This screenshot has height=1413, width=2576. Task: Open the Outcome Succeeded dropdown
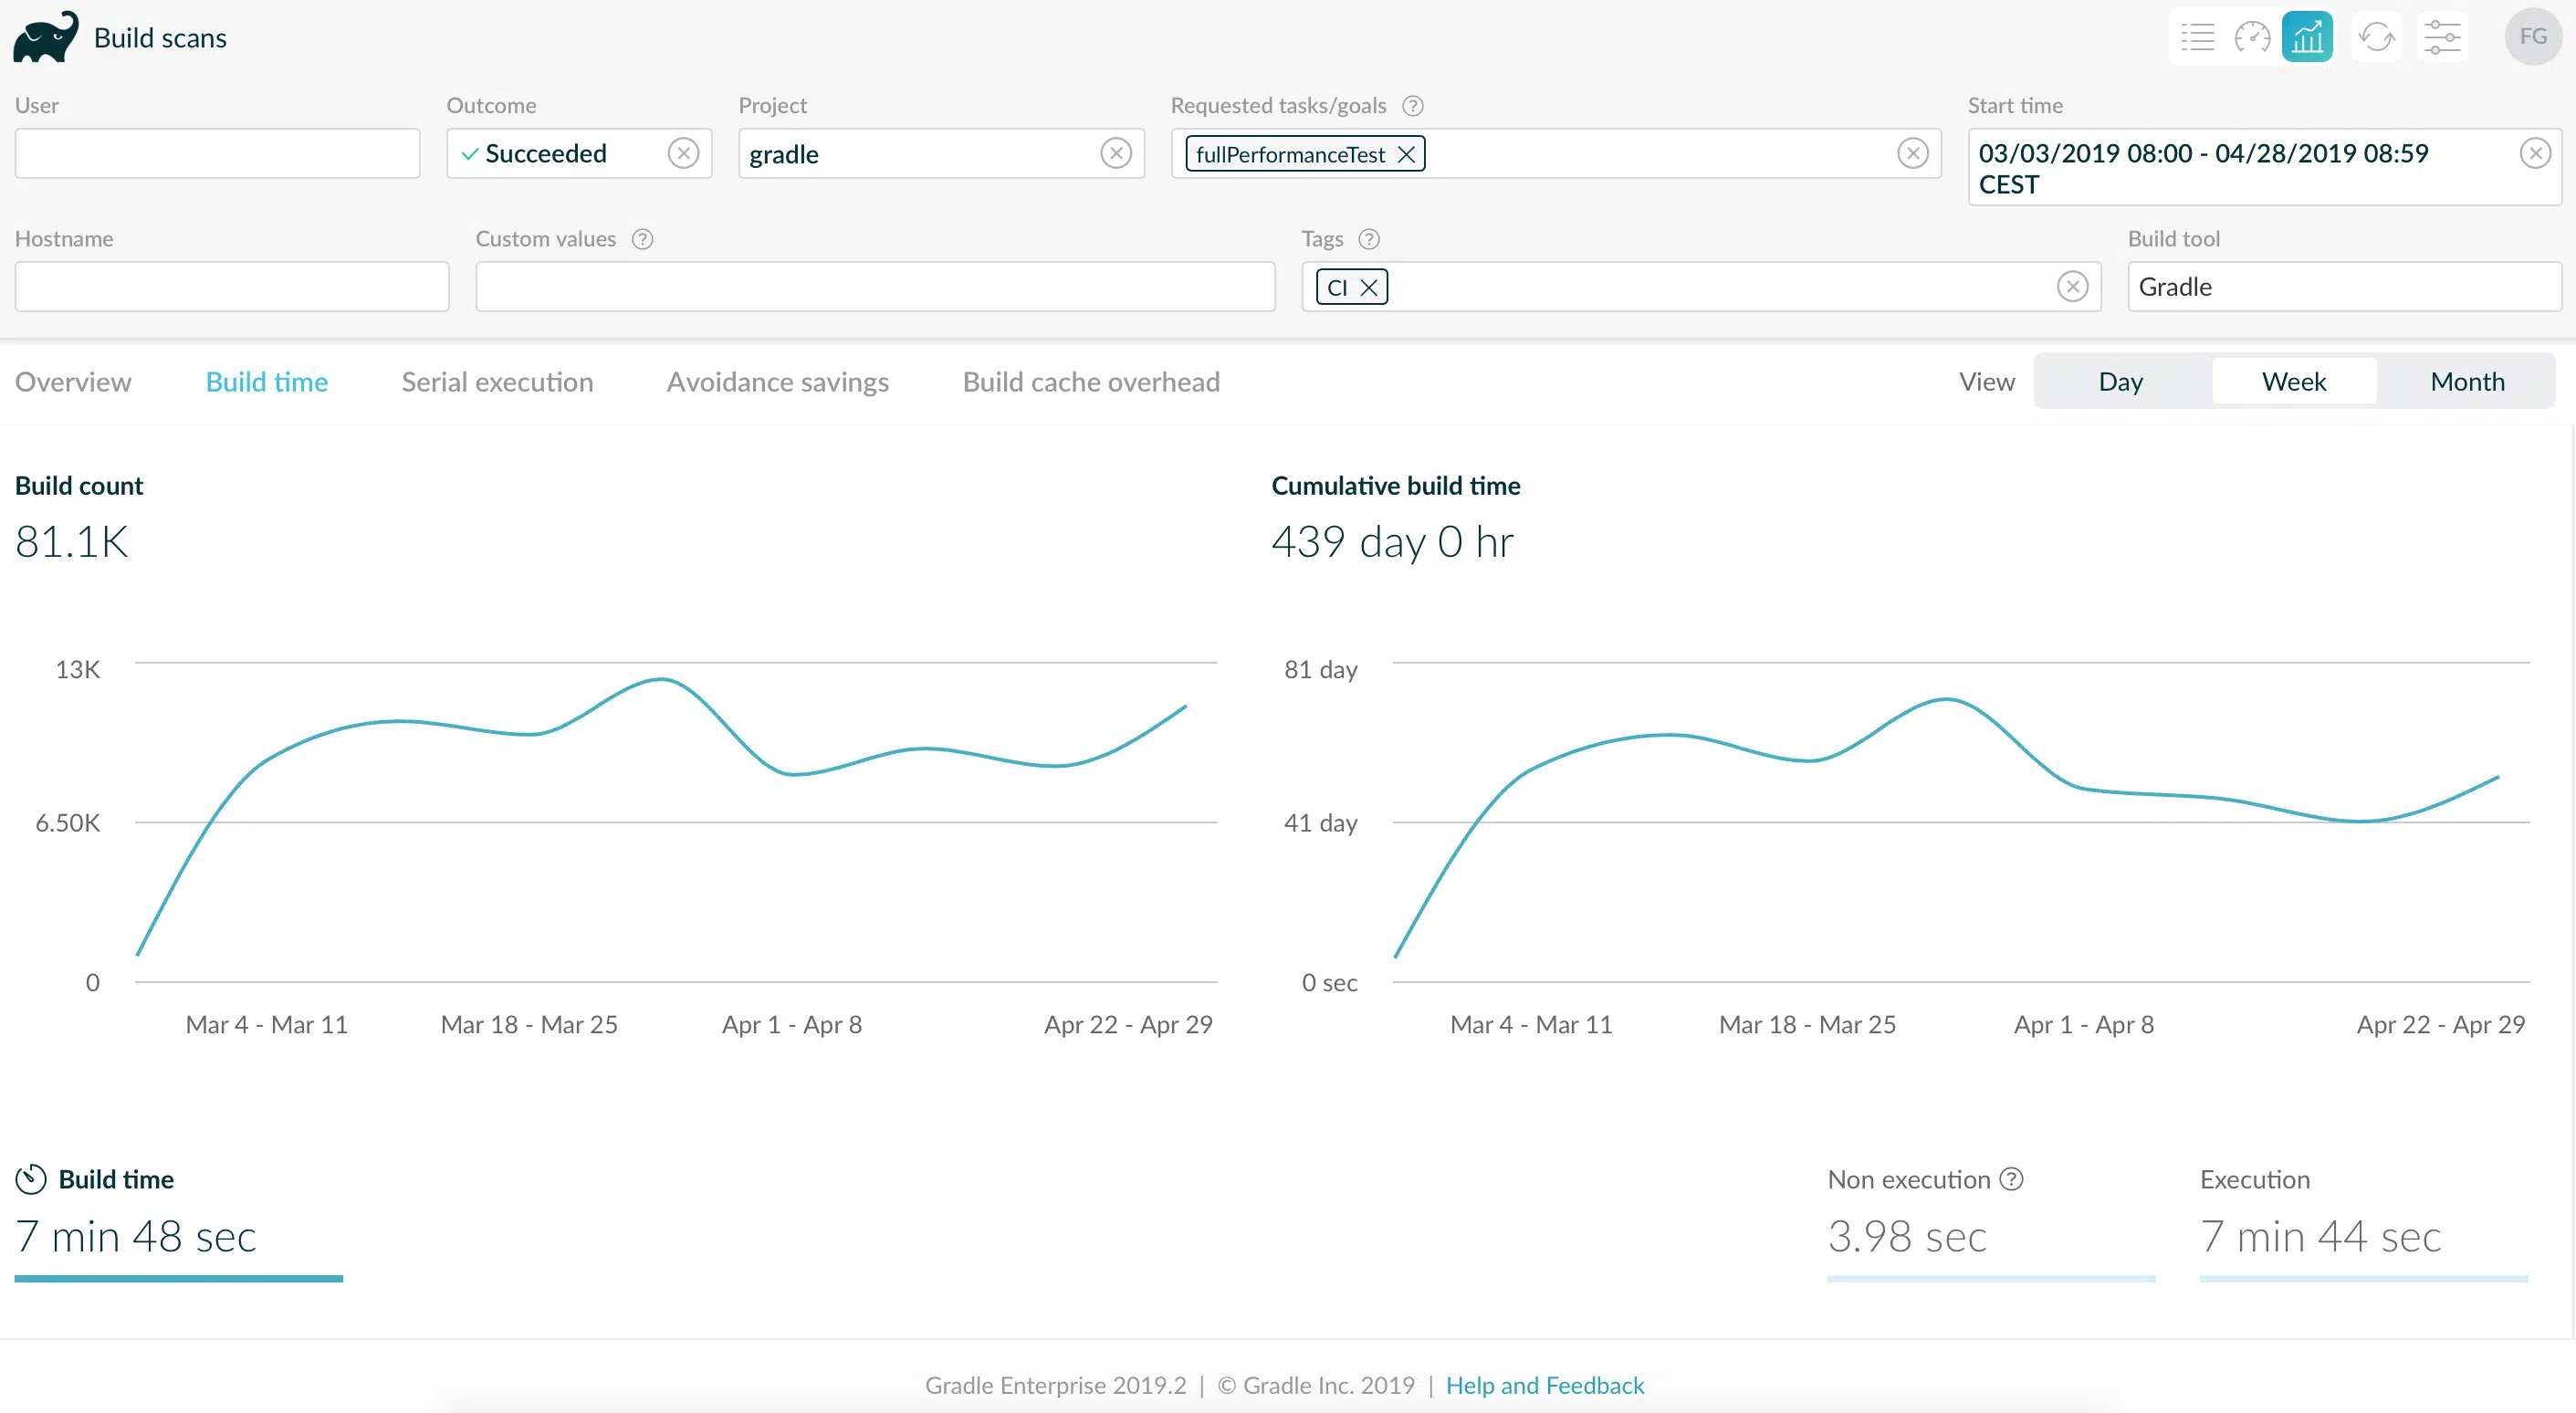coord(560,154)
